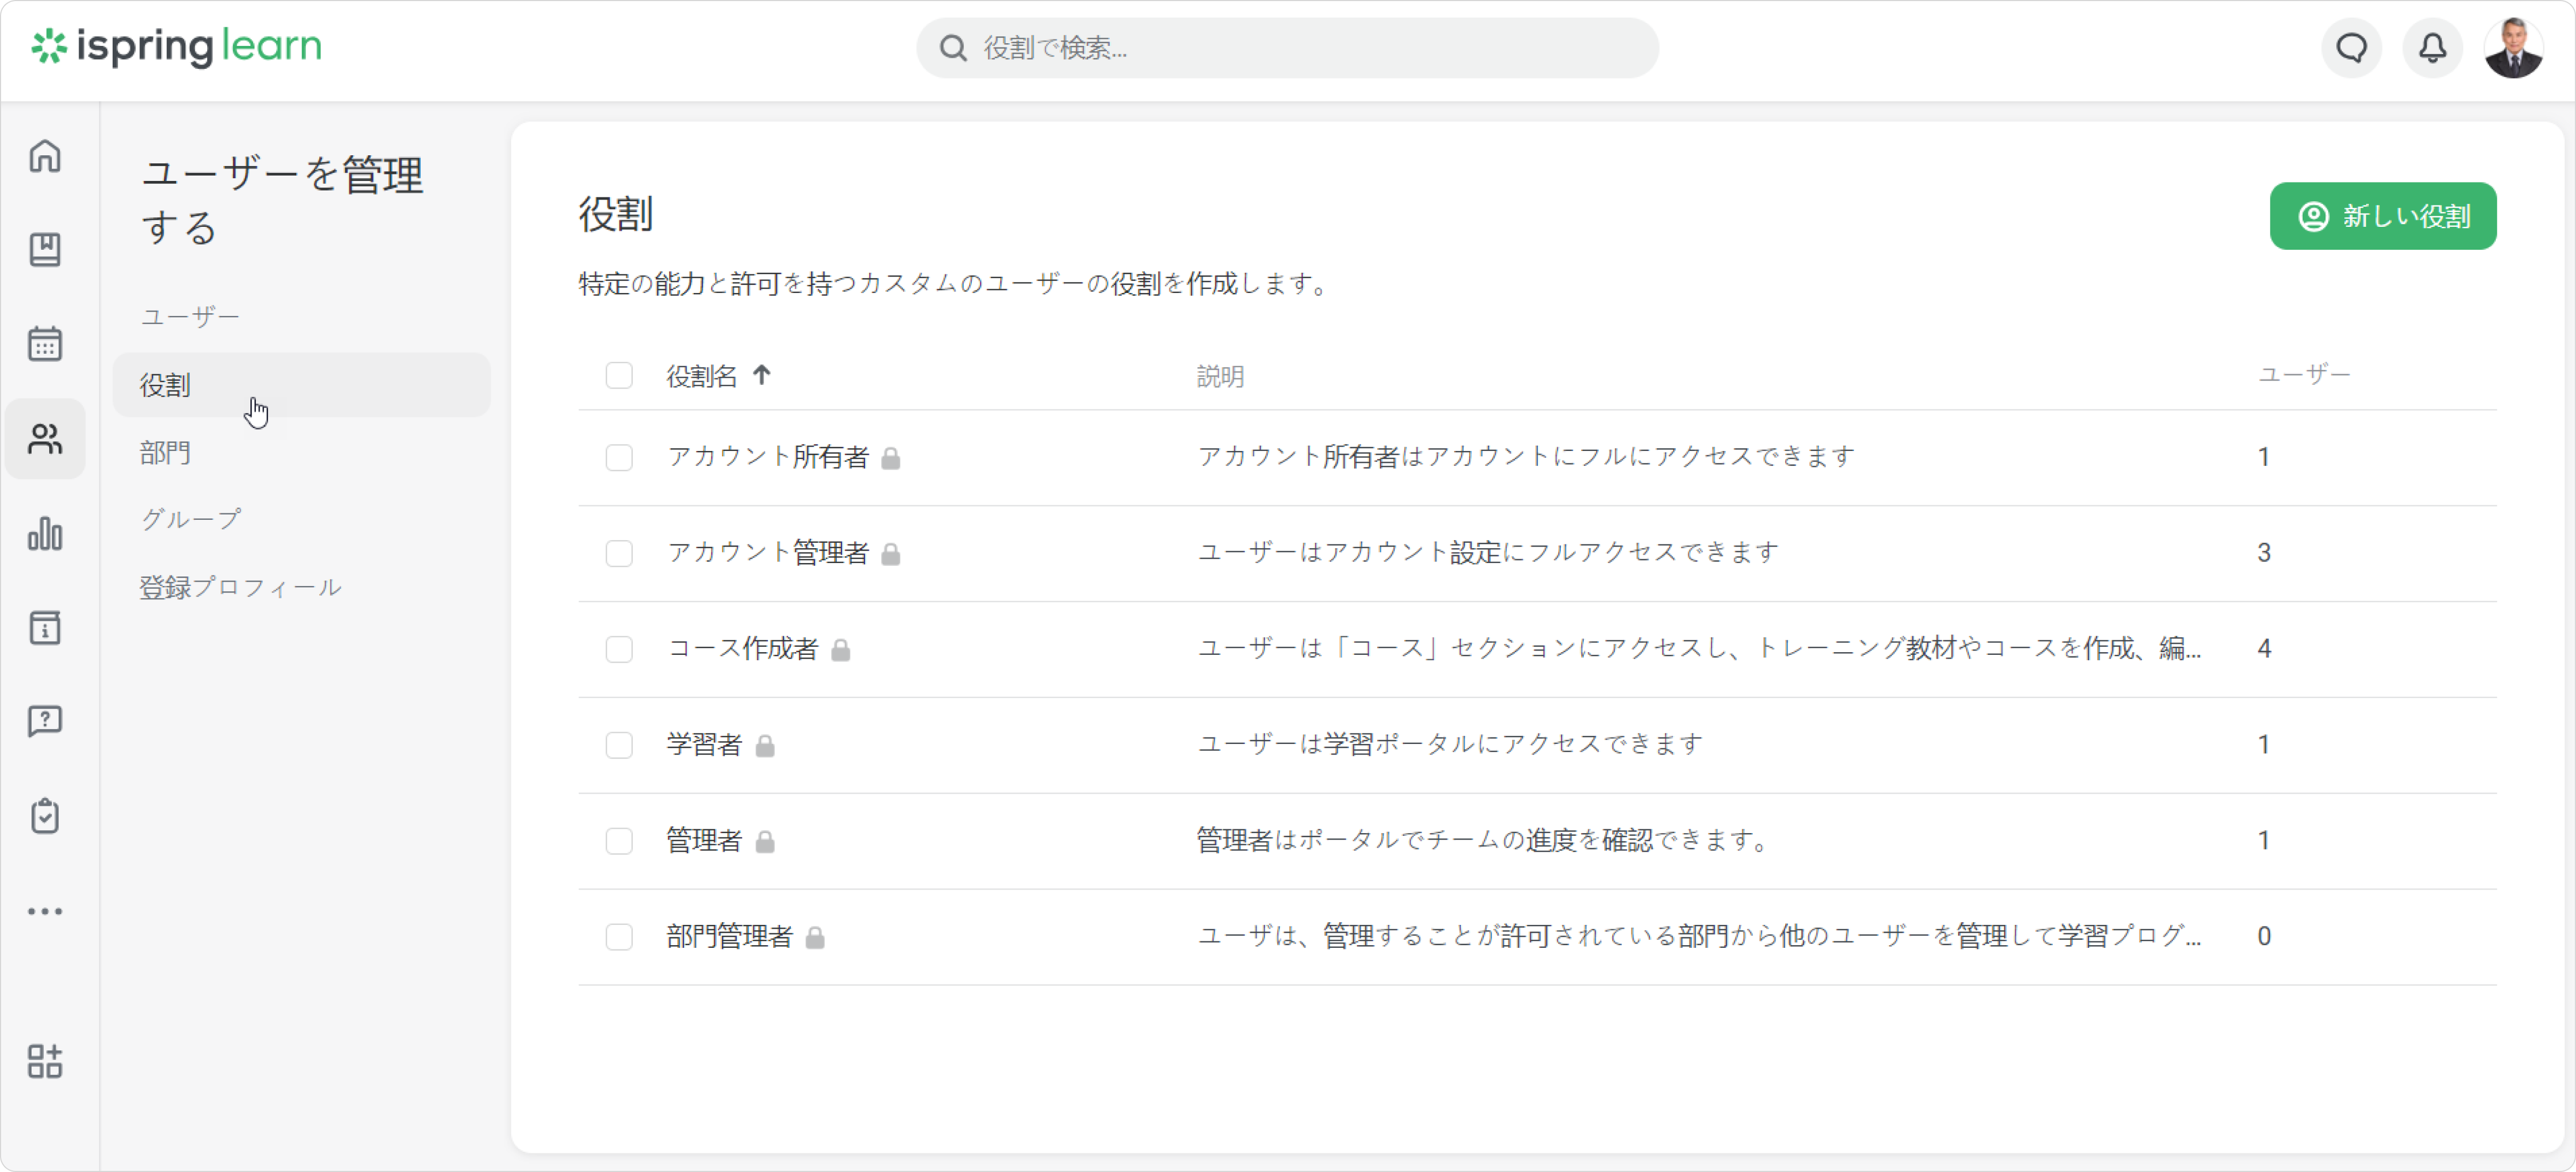
Task: Open the 管理者 role name
Action: (704, 840)
